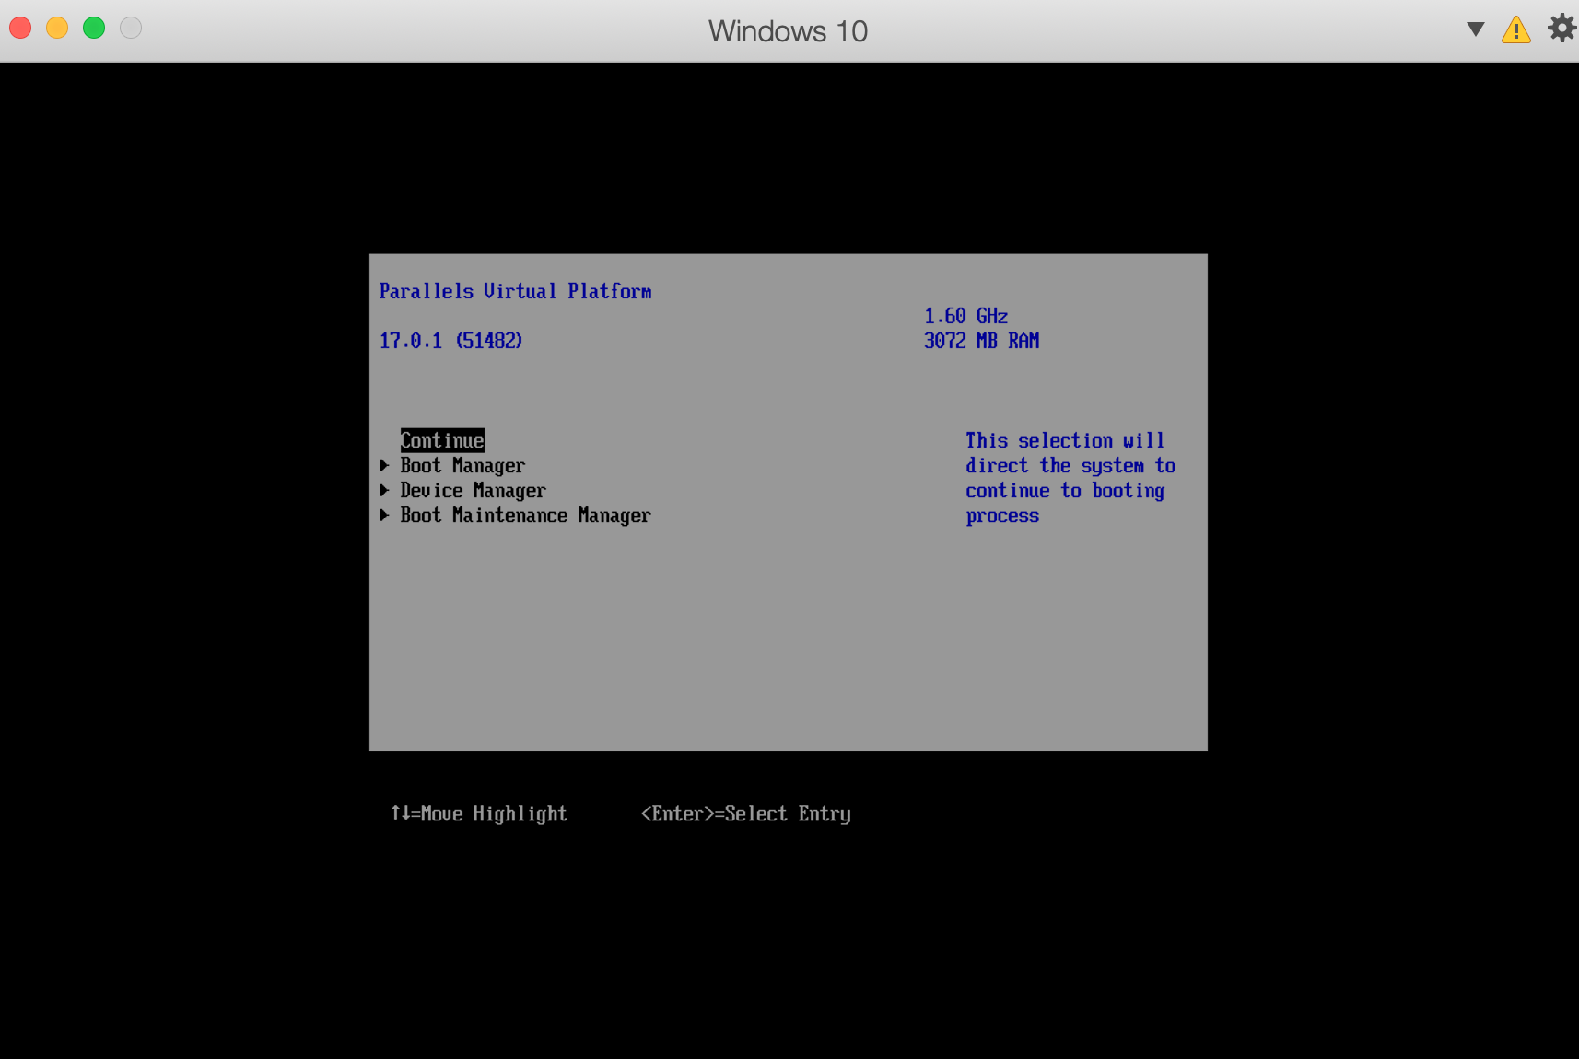Expand the arrow beside Boot Manager
This screenshot has width=1579, height=1059.
tap(384, 466)
